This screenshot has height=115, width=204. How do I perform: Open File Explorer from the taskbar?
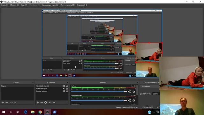[x=33, y=112]
